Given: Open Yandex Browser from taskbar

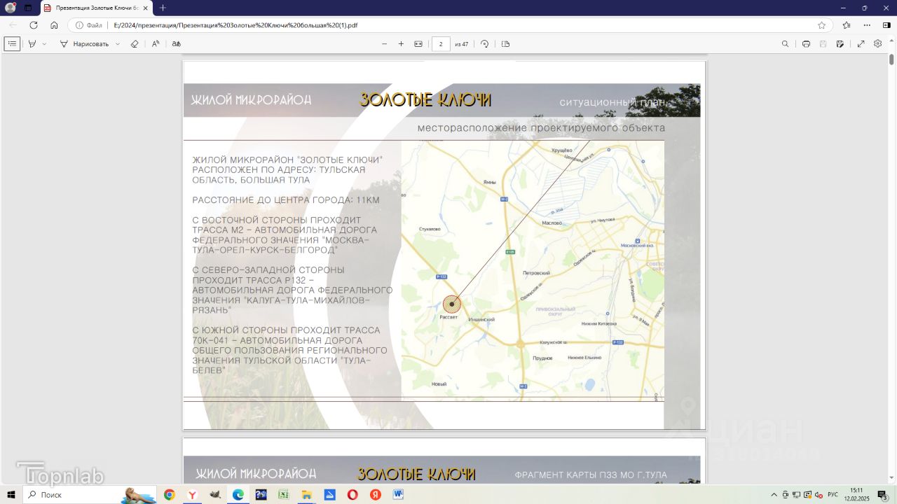Looking at the screenshot, I should pos(192,495).
